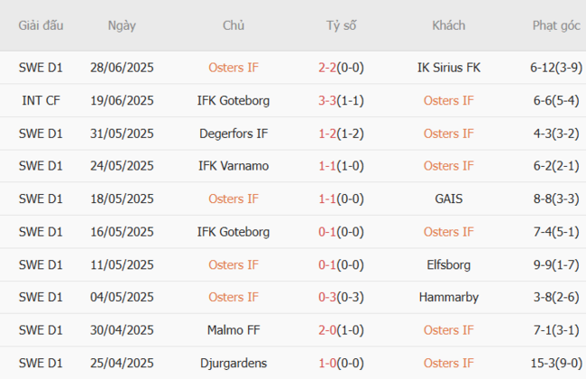Select the Malmo FF team name
This screenshot has width=586, height=379.
click(x=233, y=330)
